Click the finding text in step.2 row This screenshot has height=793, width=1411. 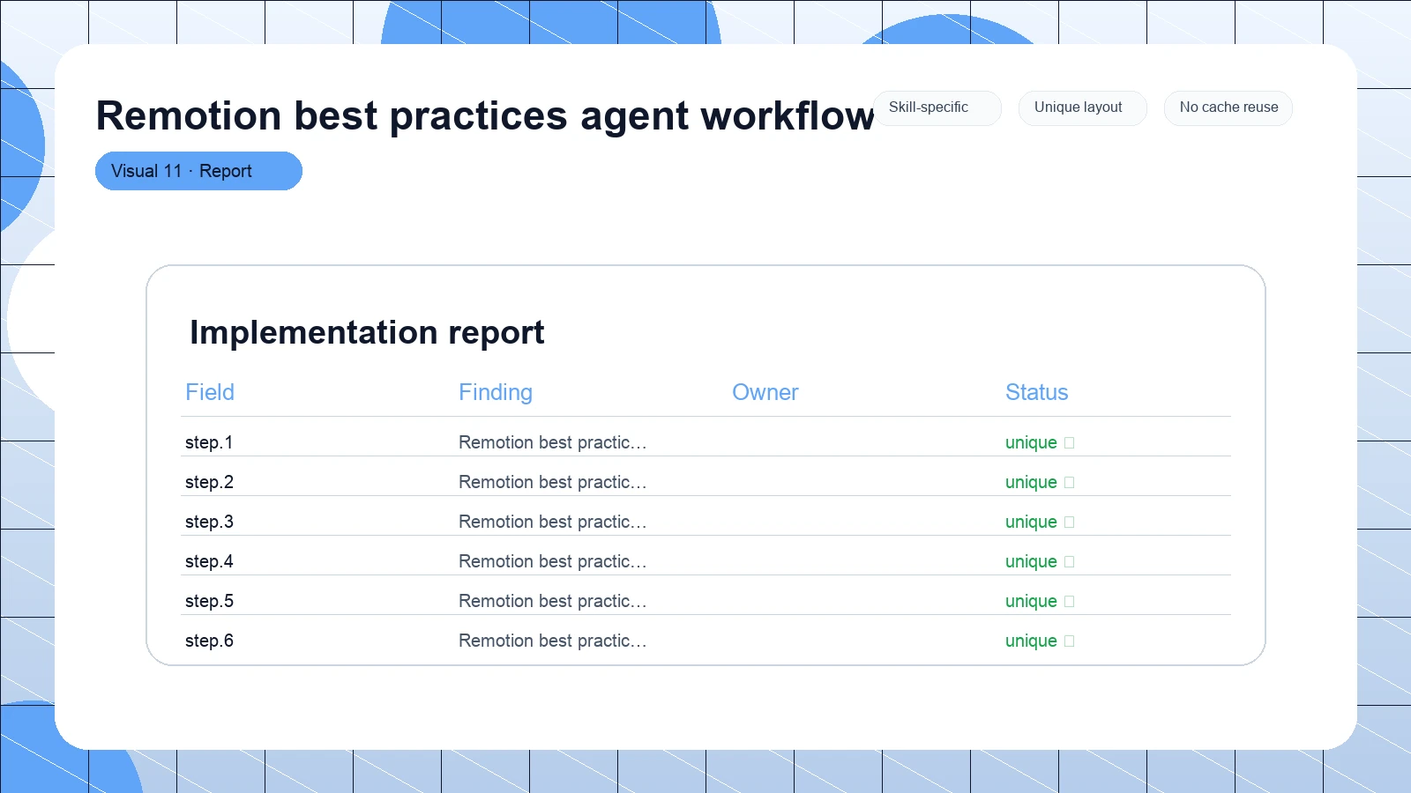tap(553, 482)
